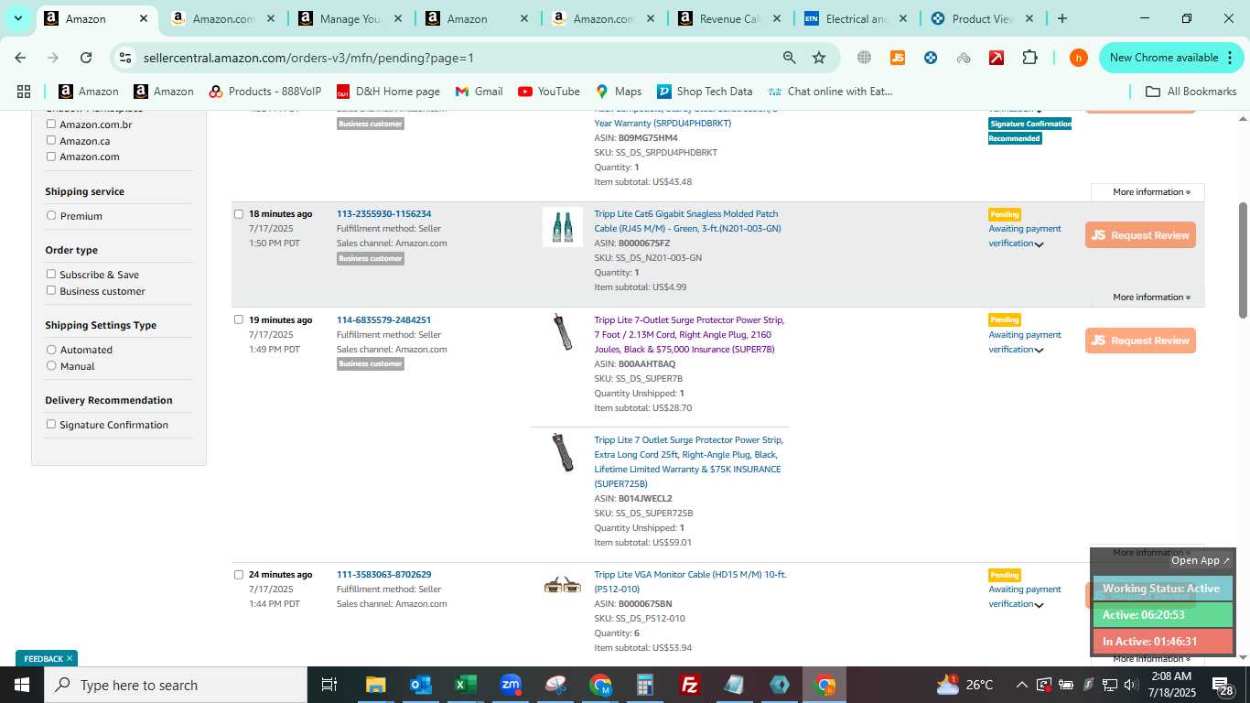
Task: Select Automated shipping settings type
Action: 51,350
